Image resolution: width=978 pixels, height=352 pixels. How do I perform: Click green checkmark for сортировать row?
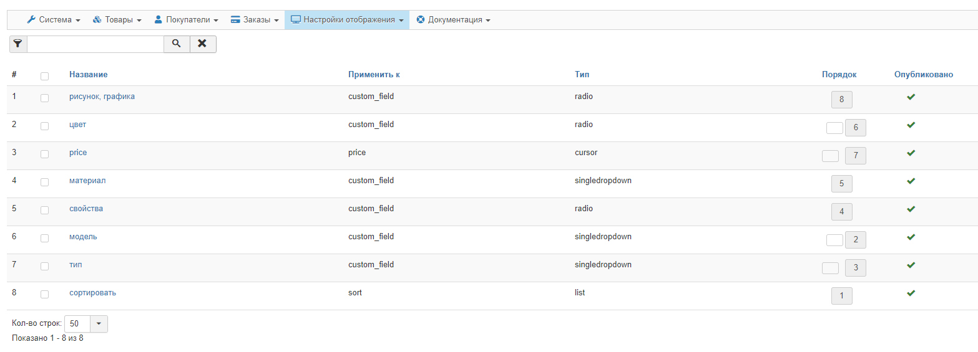tap(911, 293)
